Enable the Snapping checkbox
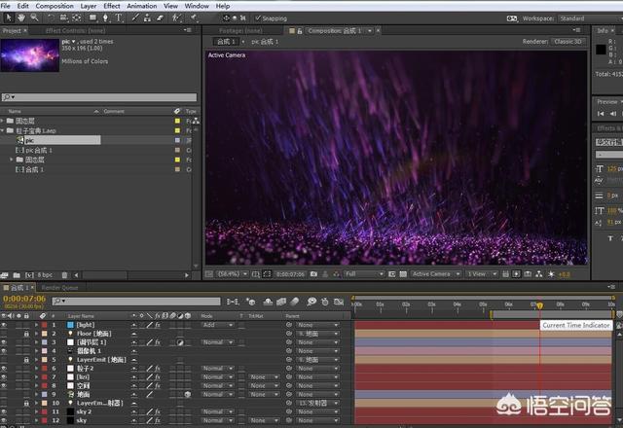623x428 pixels. pyautogui.click(x=256, y=18)
